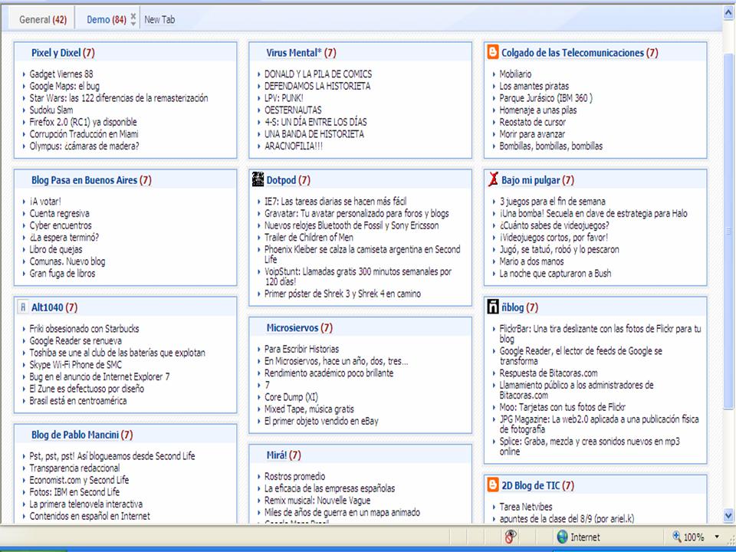
Task: Select the Demo tab
Action: [107, 20]
